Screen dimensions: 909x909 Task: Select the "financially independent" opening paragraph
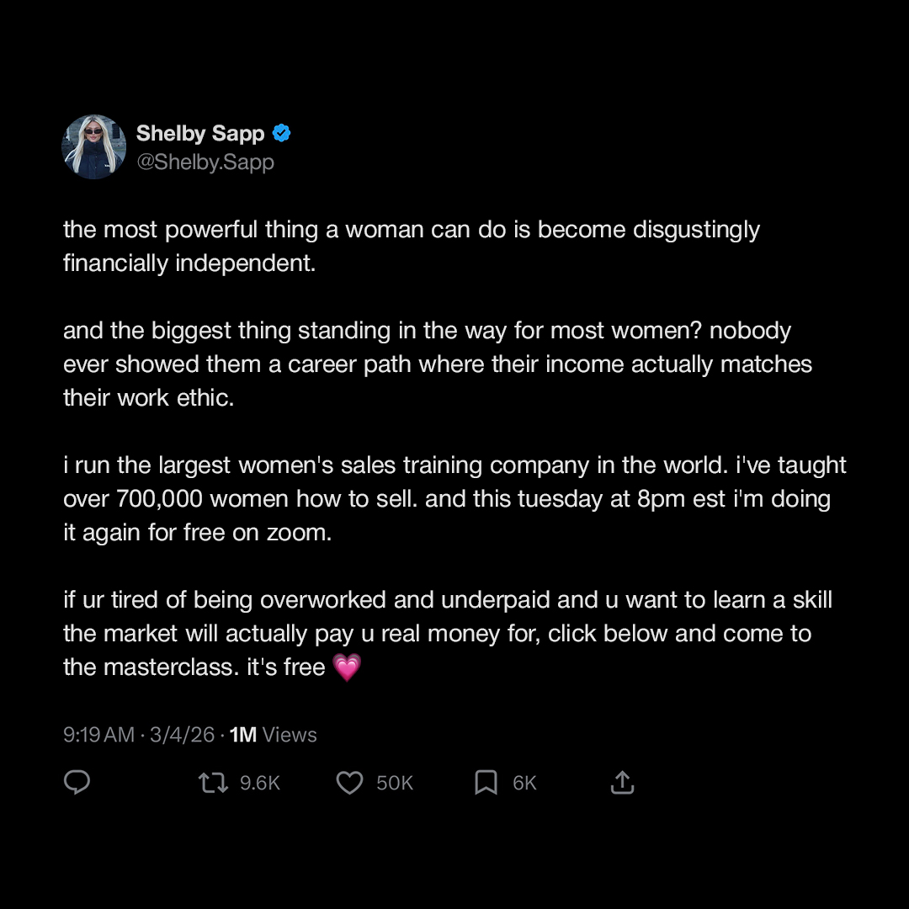coord(412,247)
